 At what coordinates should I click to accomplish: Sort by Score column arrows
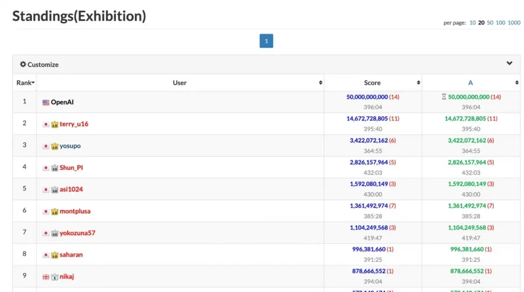tap(419, 83)
